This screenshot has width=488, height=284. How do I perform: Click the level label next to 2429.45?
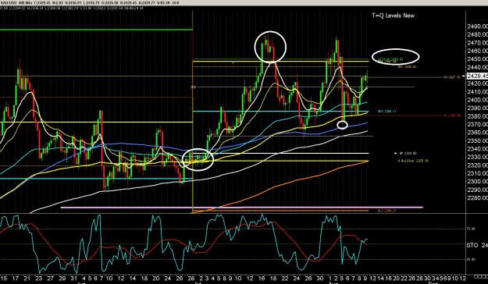tap(452, 77)
